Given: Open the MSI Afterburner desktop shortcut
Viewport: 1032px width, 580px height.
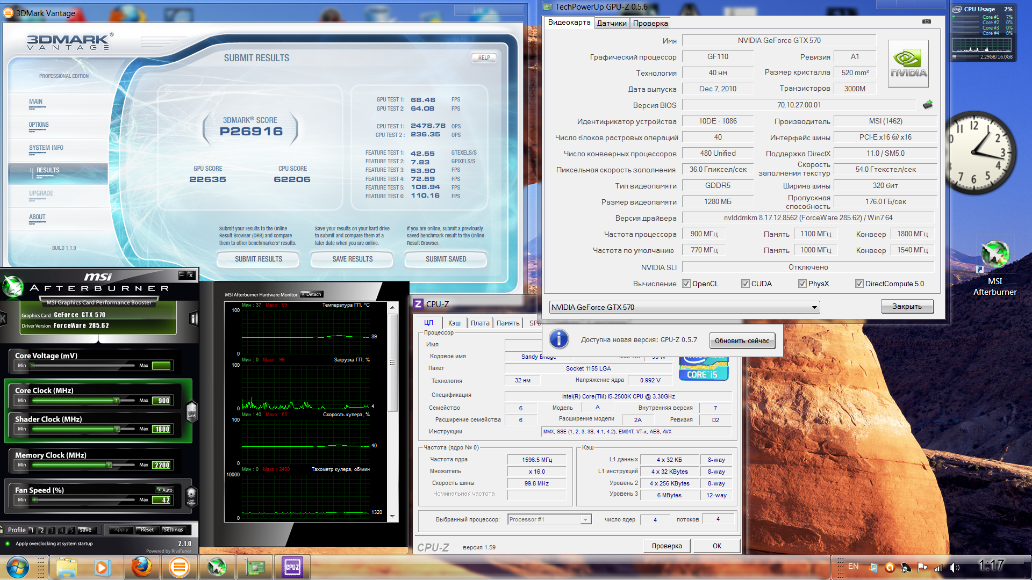Looking at the screenshot, I should coord(995,268).
